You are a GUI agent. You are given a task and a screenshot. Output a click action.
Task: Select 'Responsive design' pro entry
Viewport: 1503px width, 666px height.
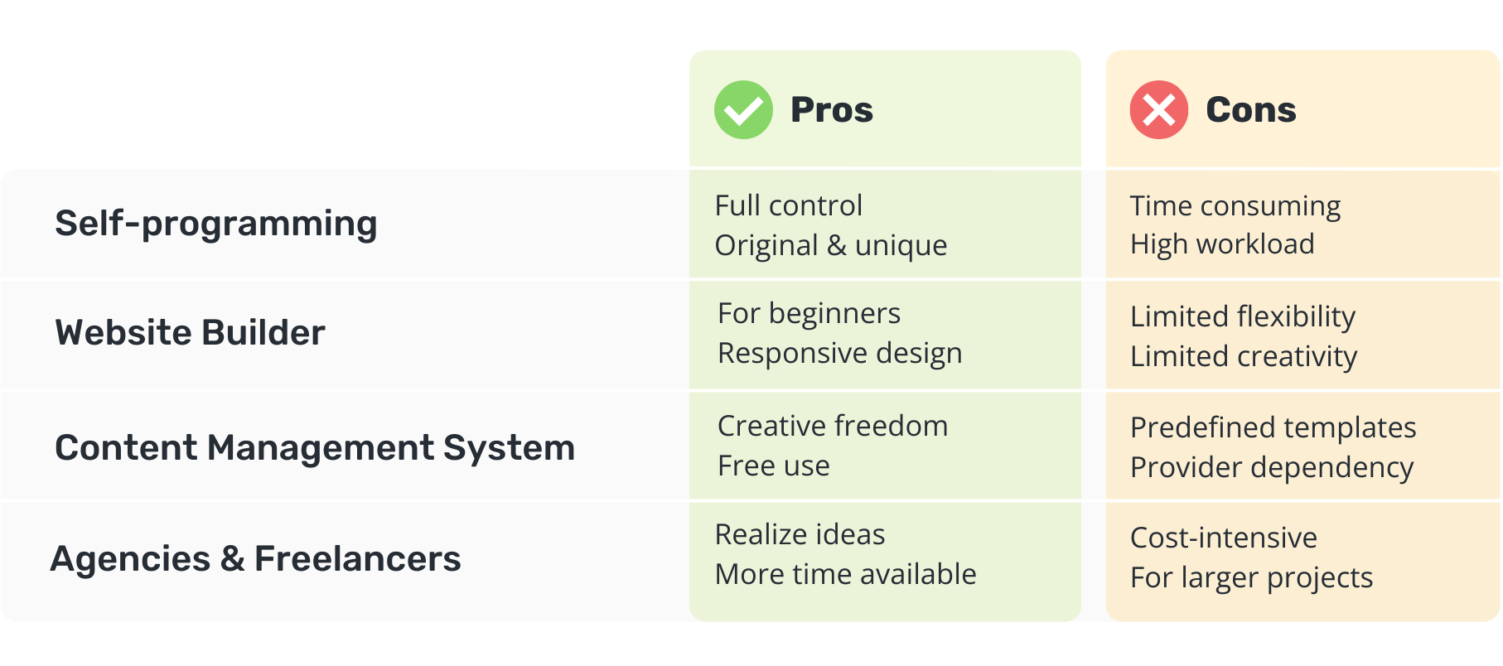839,354
